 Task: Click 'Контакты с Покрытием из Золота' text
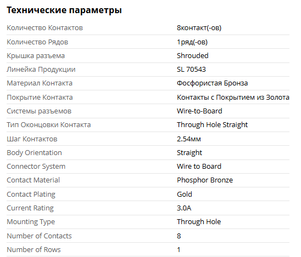click(233, 98)
